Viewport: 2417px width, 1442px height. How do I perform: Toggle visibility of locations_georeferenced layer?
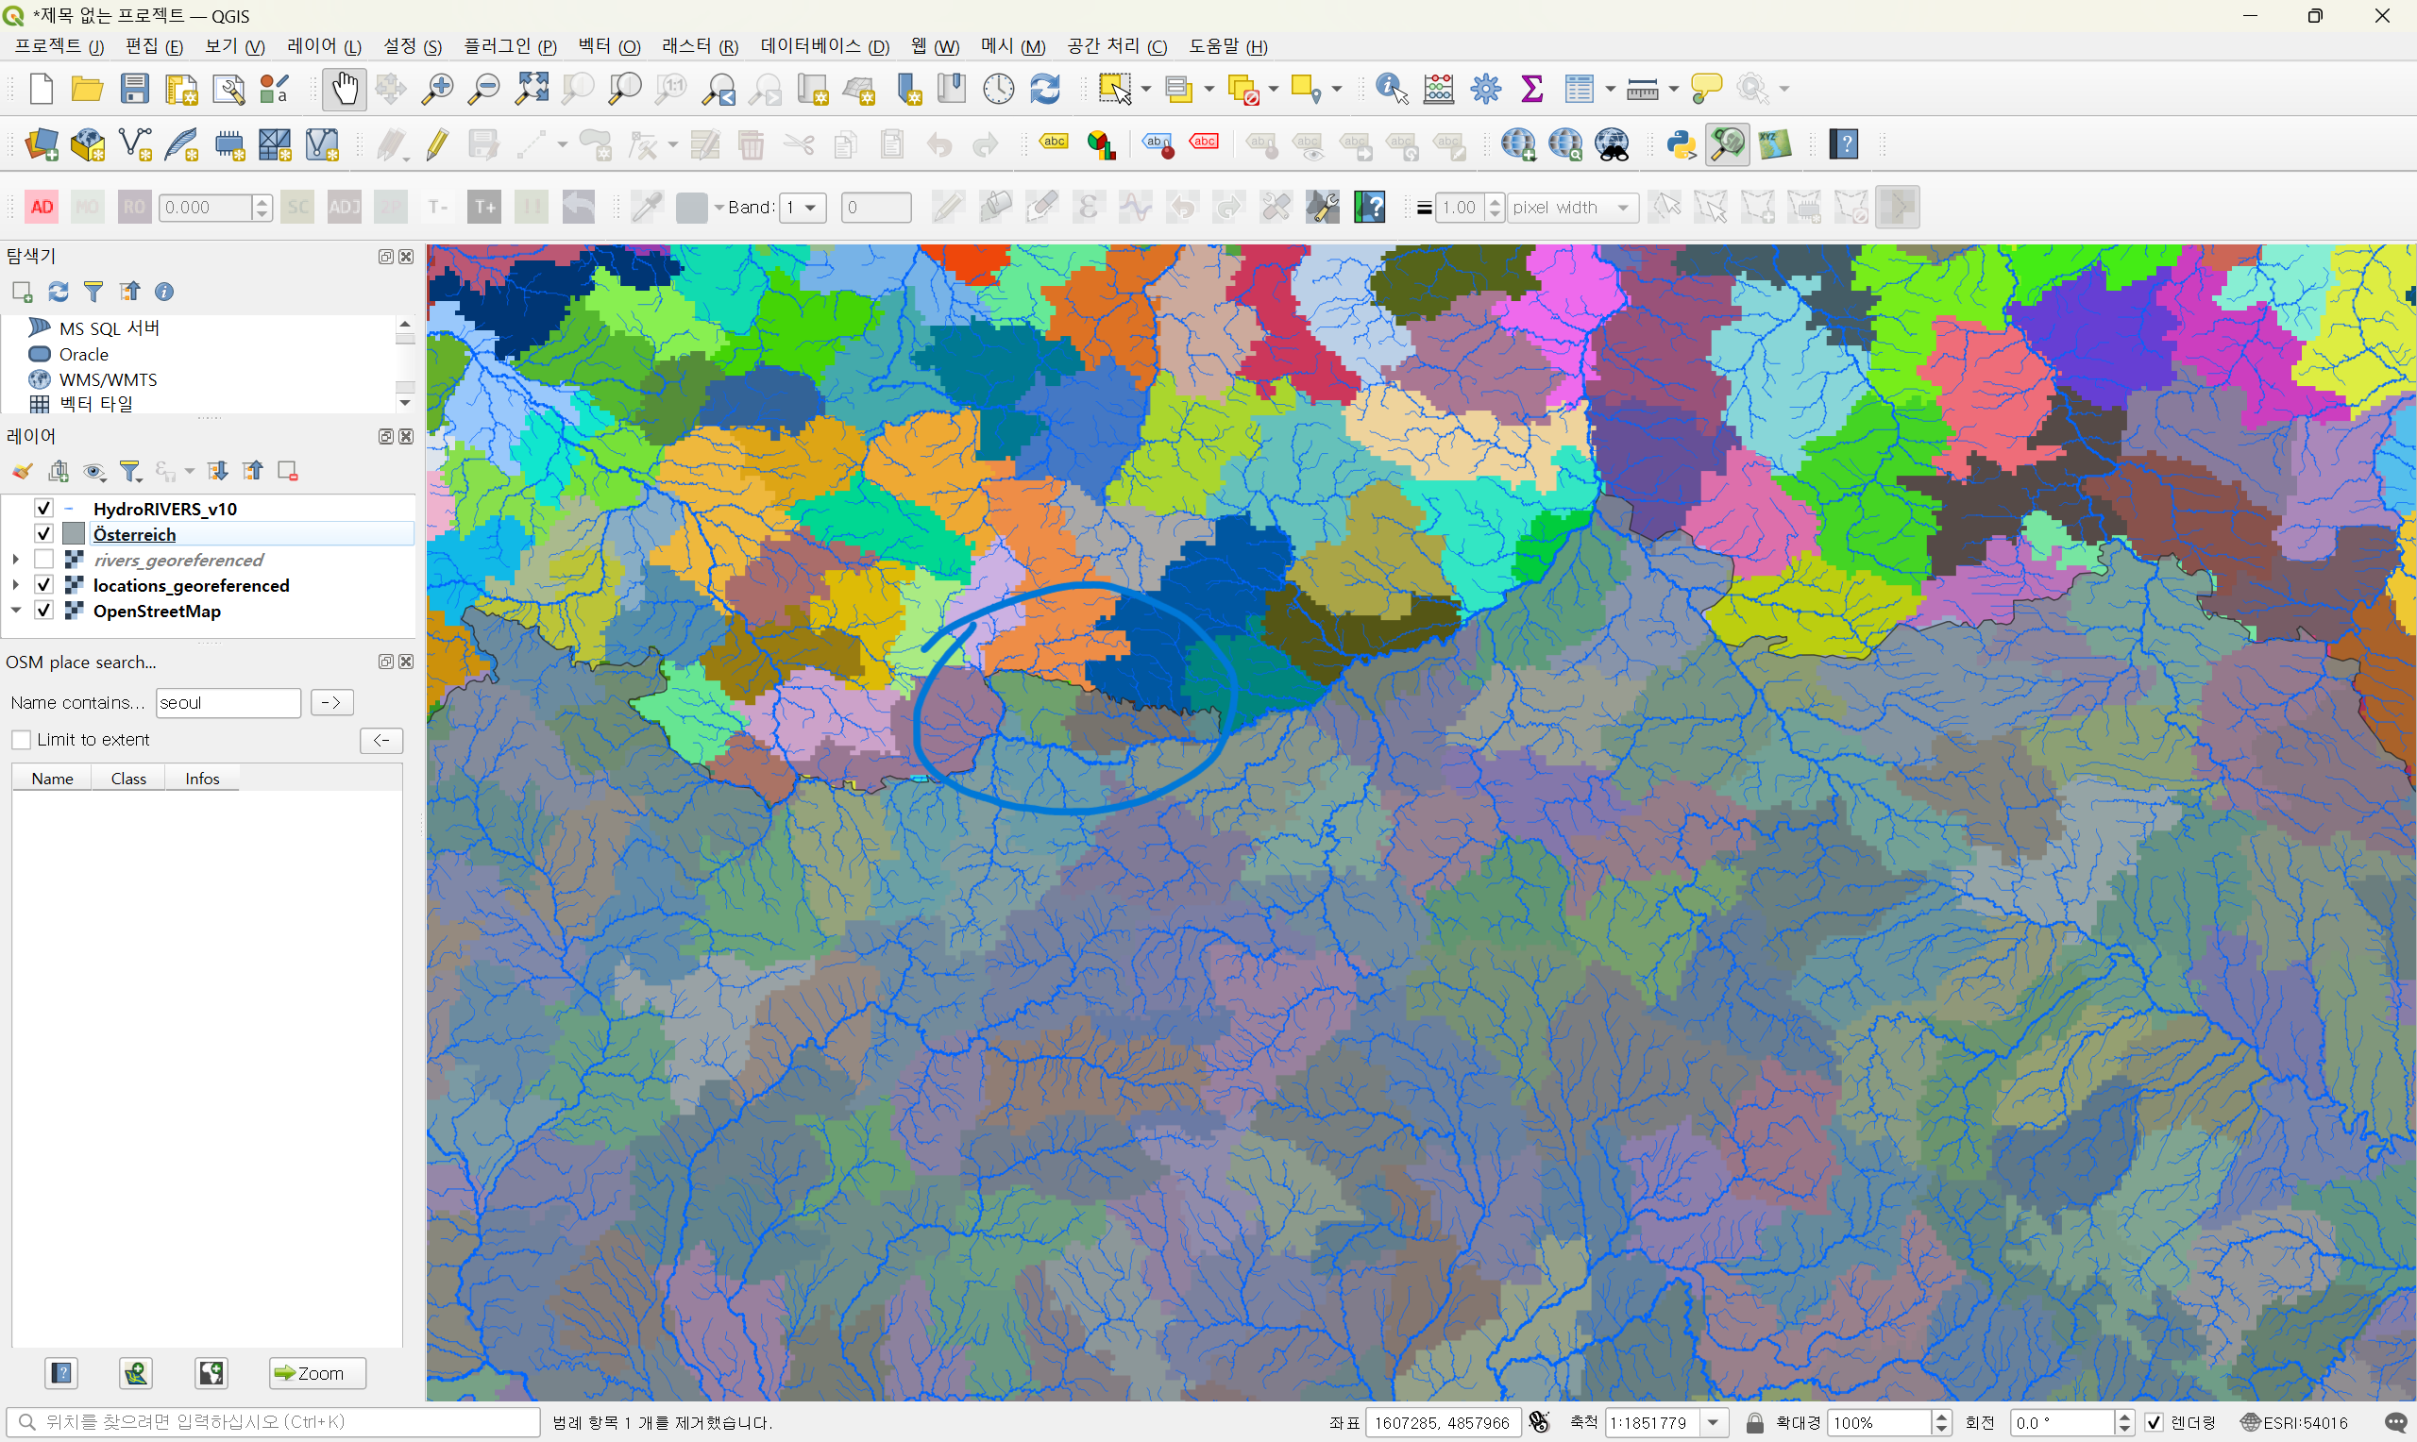click(x=43, y=585)
